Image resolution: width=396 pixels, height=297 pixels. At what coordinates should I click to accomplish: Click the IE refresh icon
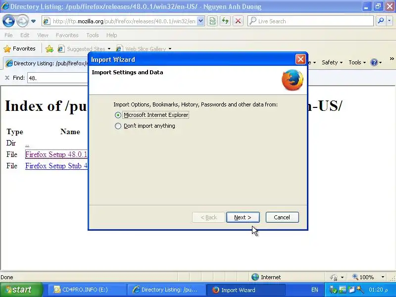pos(225,21)
